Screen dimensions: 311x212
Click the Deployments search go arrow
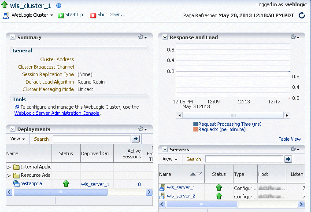point(136,139)
